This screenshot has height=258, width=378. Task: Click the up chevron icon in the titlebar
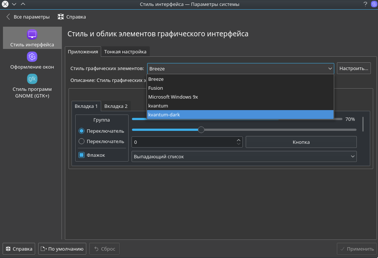click(23, 4)
